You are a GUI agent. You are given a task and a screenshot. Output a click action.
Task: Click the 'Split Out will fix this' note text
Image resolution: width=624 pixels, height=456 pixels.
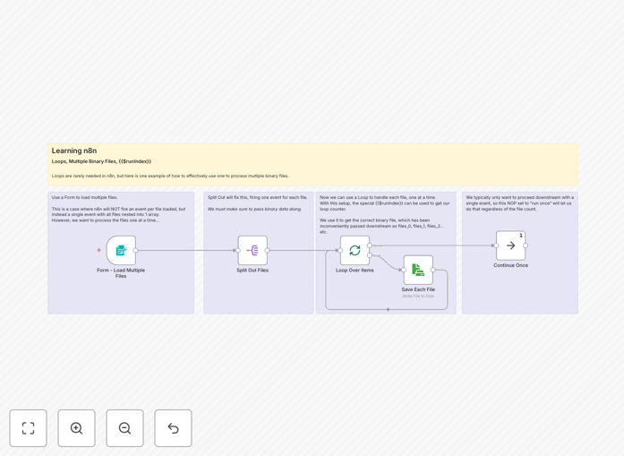(x=258, y=197)
